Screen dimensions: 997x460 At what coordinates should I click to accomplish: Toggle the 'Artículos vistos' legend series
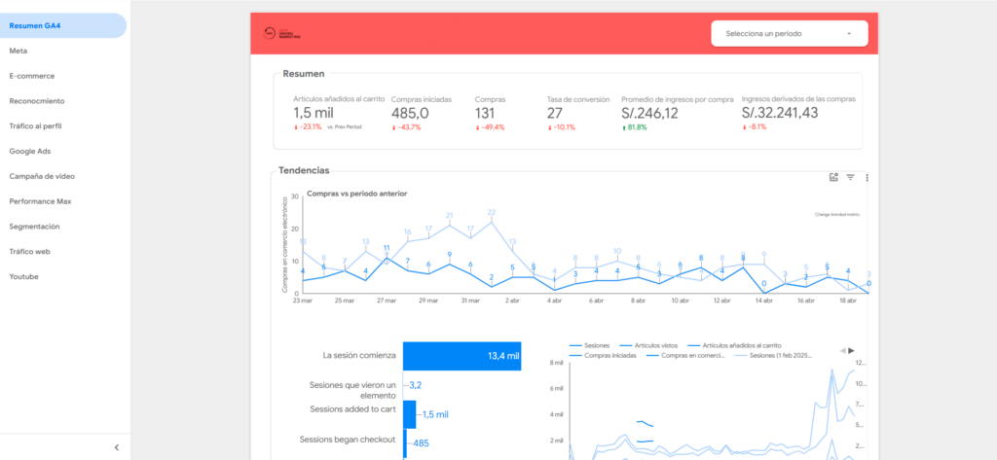(x=654, y=345)
